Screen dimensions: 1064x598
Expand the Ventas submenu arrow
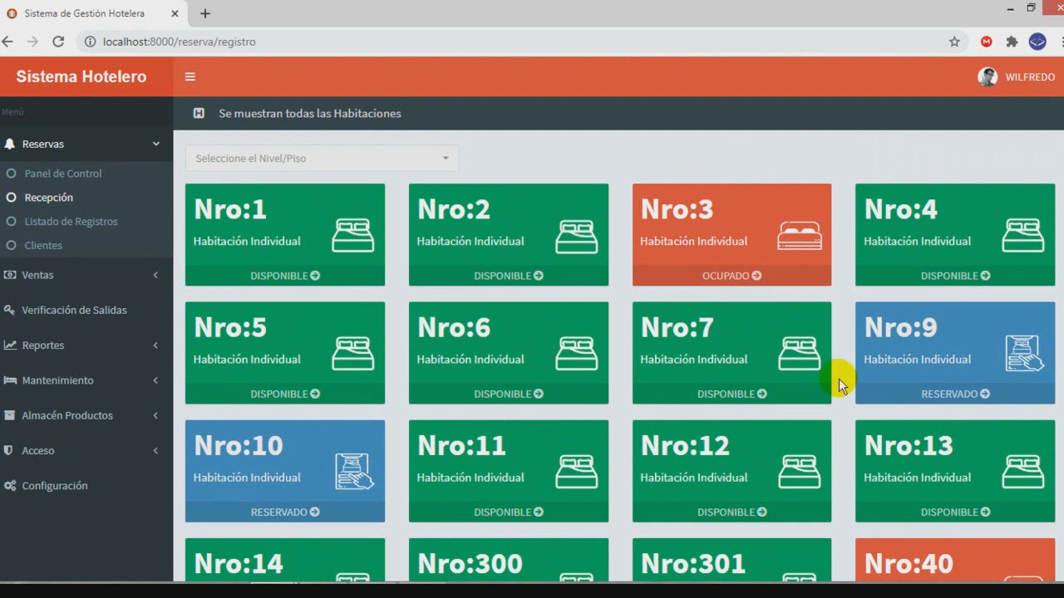pos(155,275)
